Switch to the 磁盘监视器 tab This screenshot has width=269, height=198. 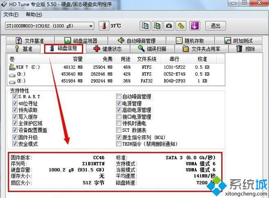81,40
